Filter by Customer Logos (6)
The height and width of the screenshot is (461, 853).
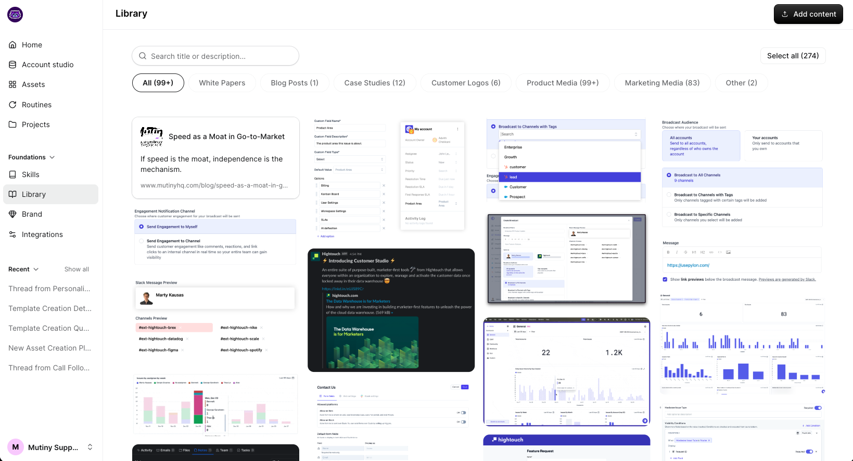click(466, 83)
